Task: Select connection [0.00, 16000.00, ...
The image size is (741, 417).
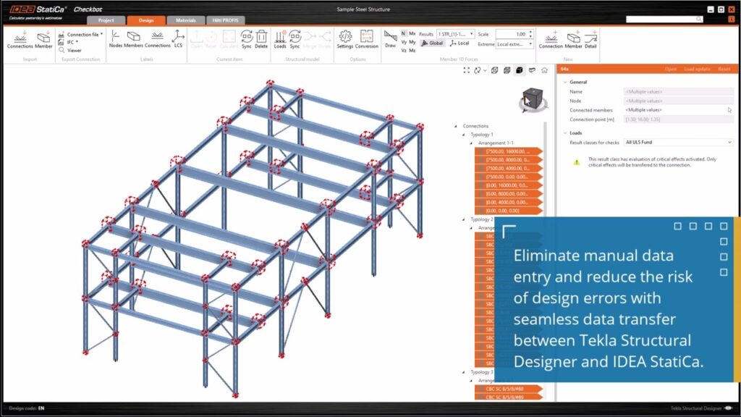Action: (x=509, y=185)
